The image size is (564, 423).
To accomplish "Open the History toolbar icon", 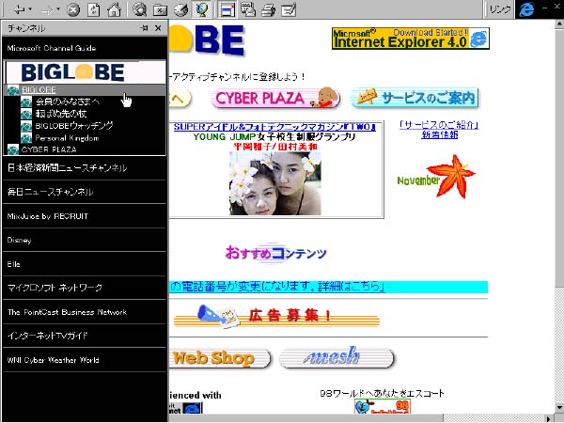I will click(x=180, y=9).
